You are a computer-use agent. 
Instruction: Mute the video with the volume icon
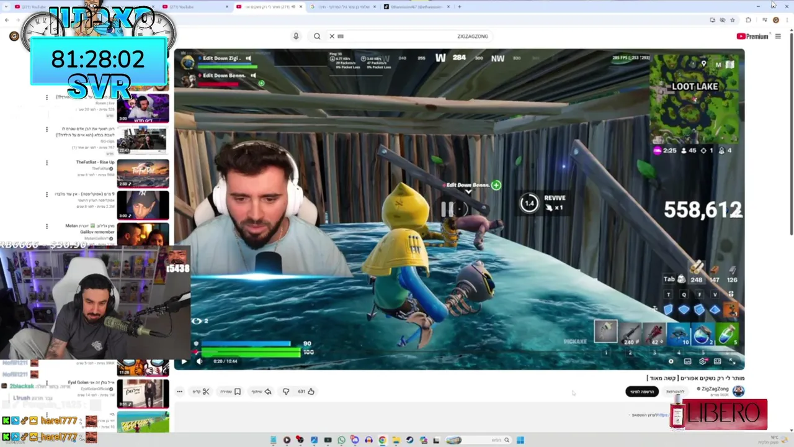(x=199, y=361)
